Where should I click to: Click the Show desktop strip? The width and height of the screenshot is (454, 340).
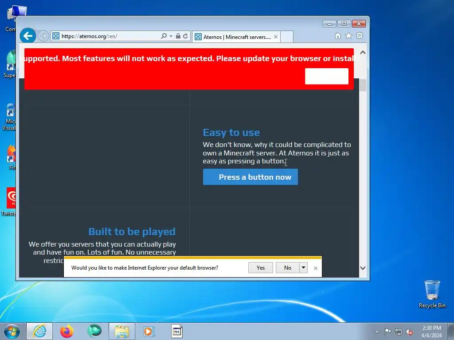pos(452,331)
